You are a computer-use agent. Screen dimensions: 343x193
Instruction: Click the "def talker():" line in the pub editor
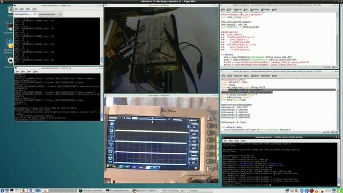[x=227, y=55]
